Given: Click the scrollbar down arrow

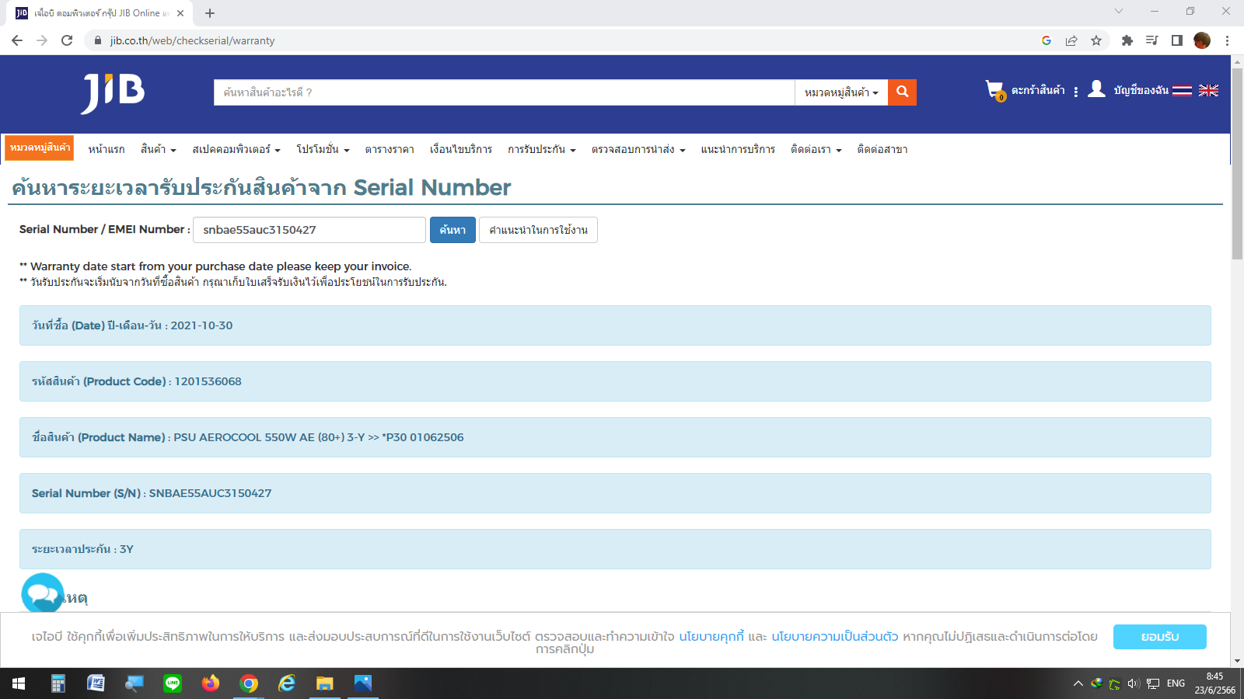Looking at the screenshot, I should pyautogui.click(x=1237, y=662).
